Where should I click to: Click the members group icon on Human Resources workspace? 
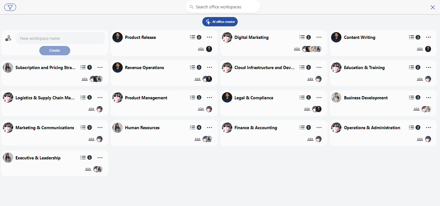tap(197, 139)
